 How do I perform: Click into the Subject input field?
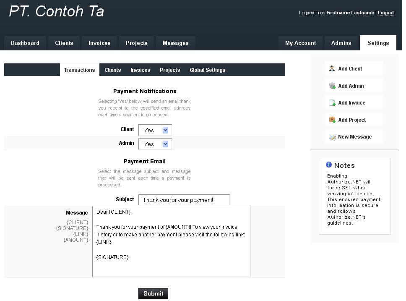(x=184, y=200)
